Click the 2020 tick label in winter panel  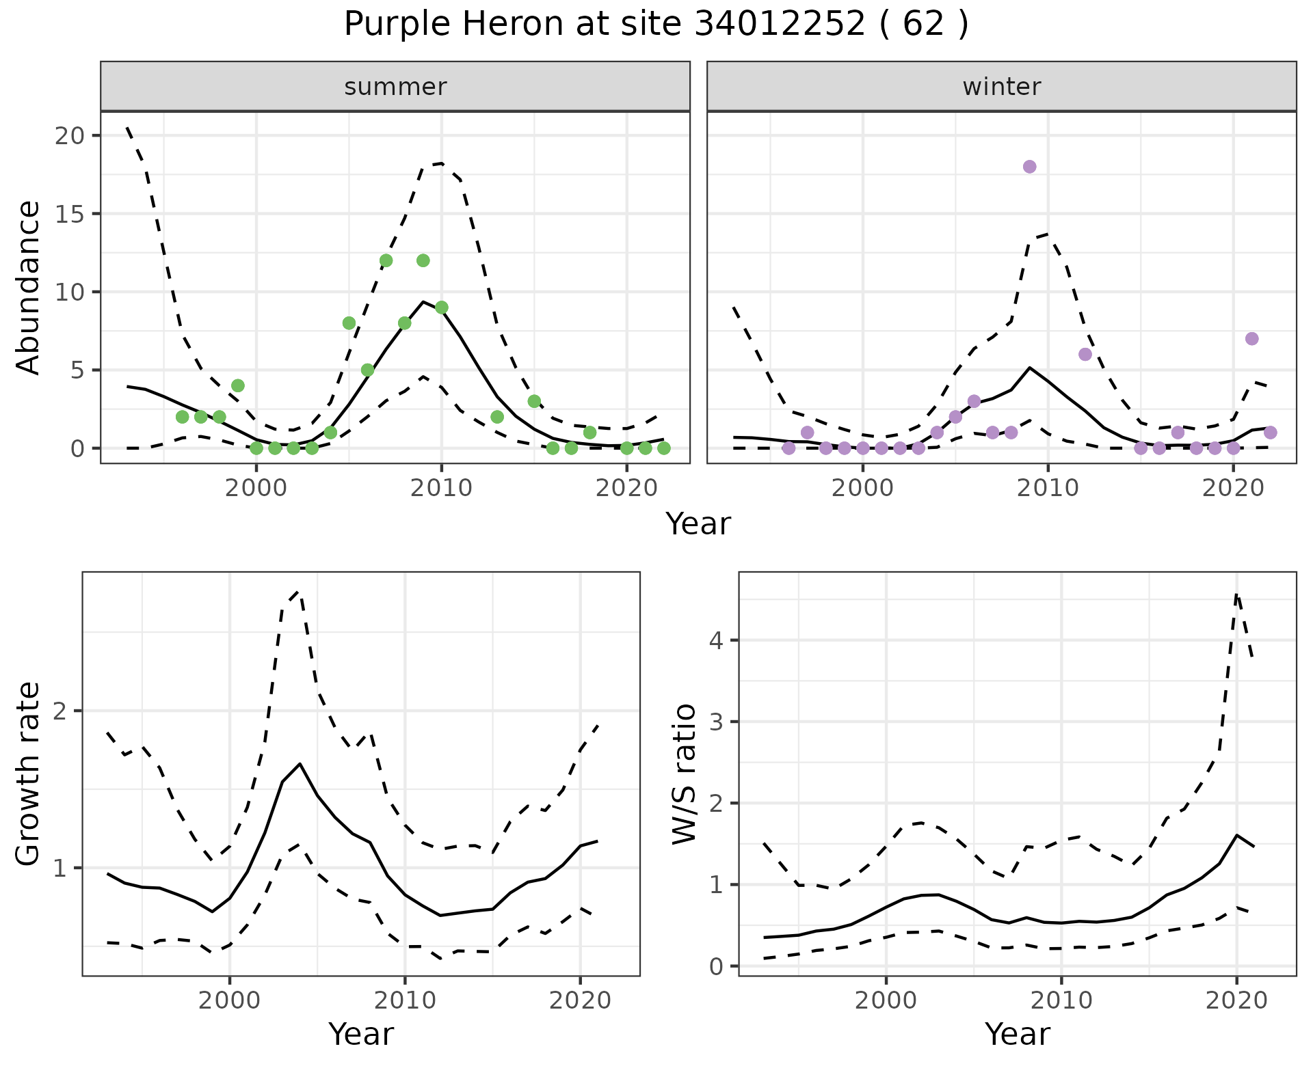(x=1232, y=488)
